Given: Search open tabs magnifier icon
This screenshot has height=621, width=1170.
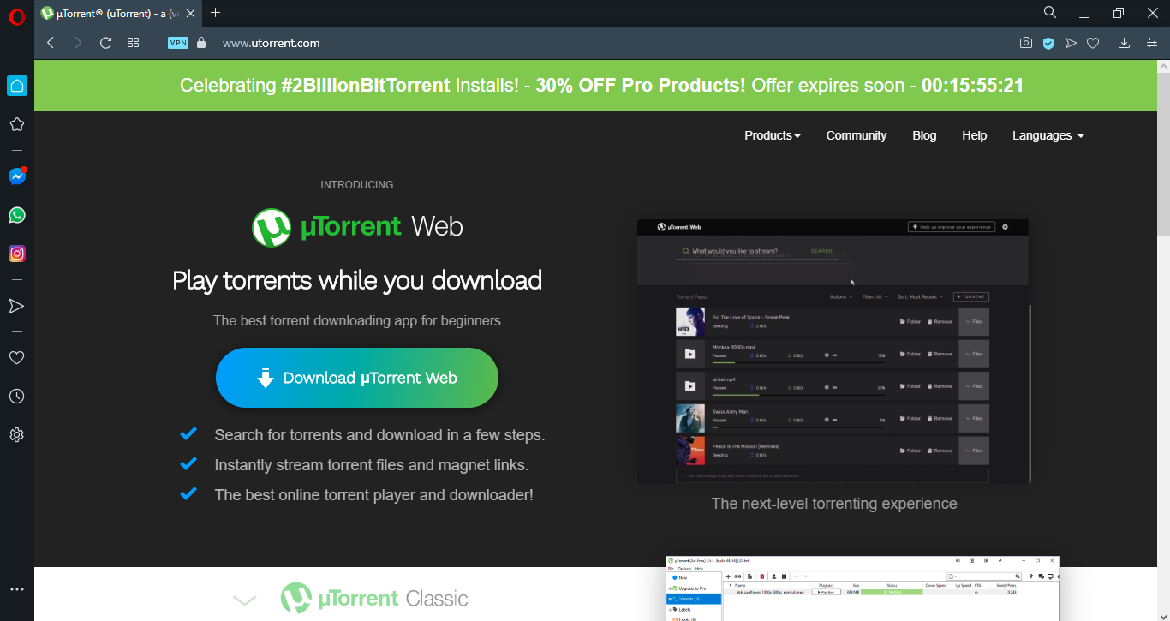Looking at the screenshot, I should click(1050, 12).
